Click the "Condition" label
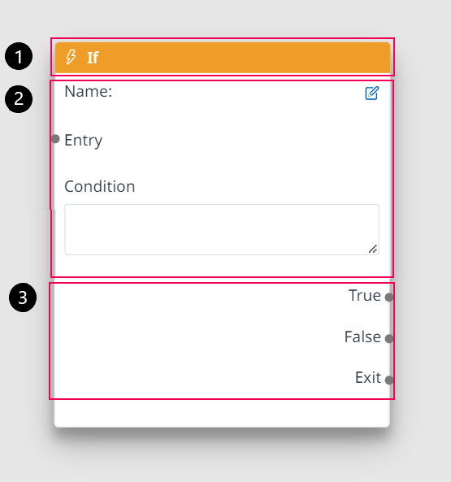The image size is (451, 482). (x=100, y=186)
